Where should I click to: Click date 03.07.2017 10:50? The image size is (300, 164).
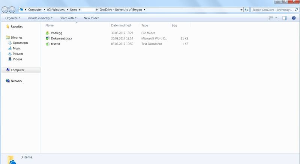122,44
